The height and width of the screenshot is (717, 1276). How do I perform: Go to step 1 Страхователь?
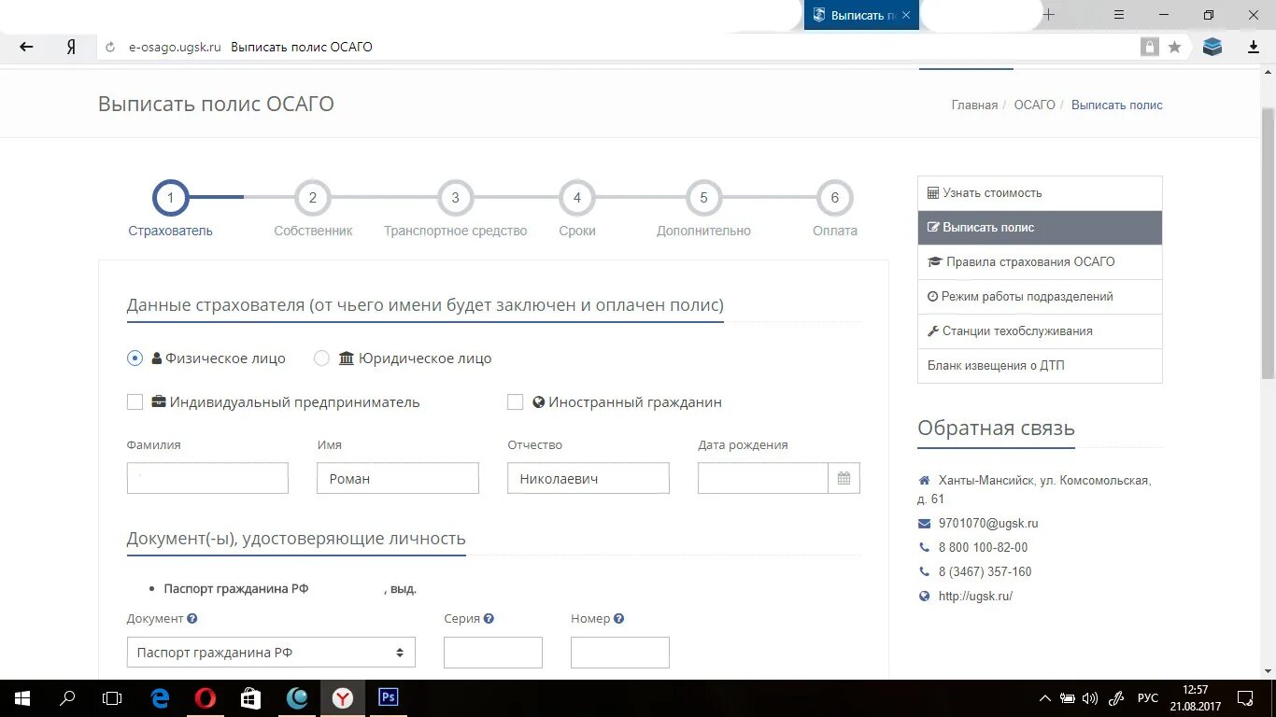click(170, 198)
